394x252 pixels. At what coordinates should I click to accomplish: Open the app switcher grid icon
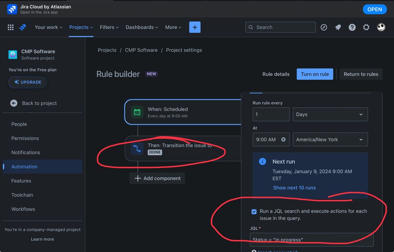pos(11,27)
